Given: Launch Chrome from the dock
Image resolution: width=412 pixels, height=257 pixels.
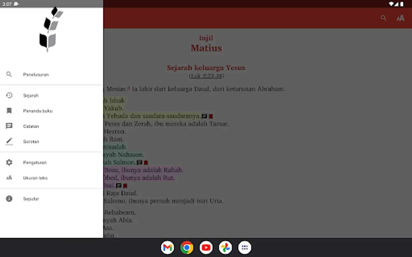Looking at the screenshot, I should pyautogui.click(x=187, y=248).
